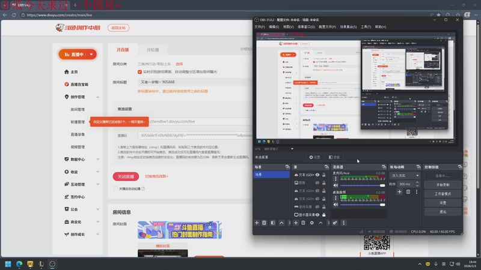This screenshot has height=270, width=481.
Task: Hide the 显示器采集 source via eye icon
Action: click(x=317, y=215)
